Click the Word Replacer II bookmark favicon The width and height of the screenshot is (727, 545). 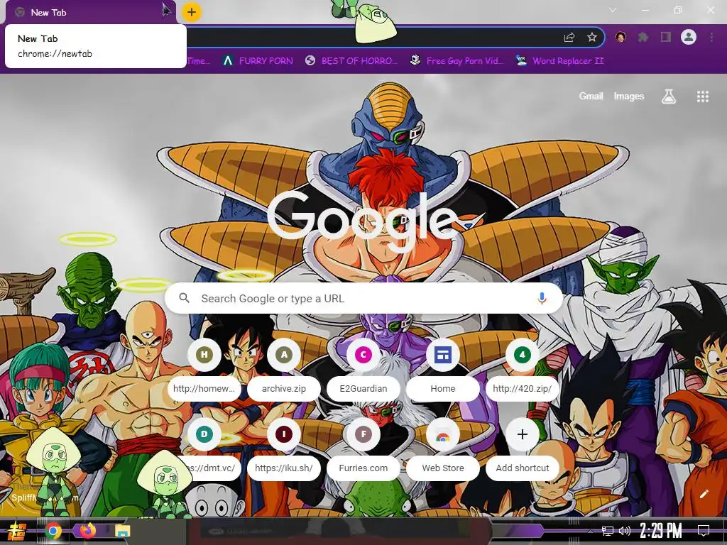coord(521,60)
